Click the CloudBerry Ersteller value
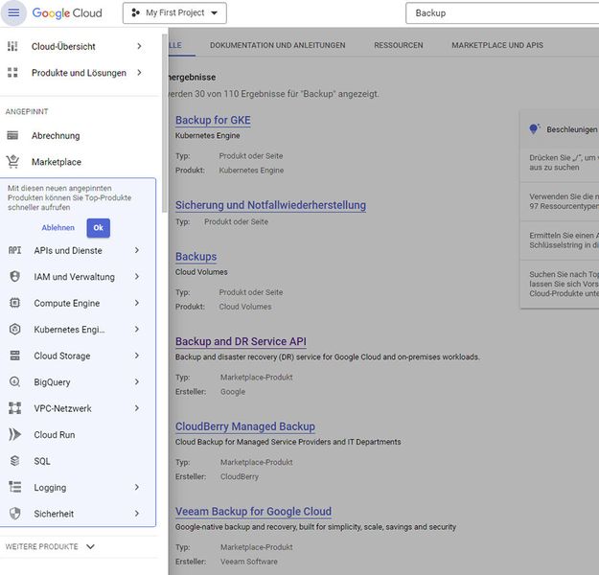This screenshot has height=575, width=599. pos(240,477)
